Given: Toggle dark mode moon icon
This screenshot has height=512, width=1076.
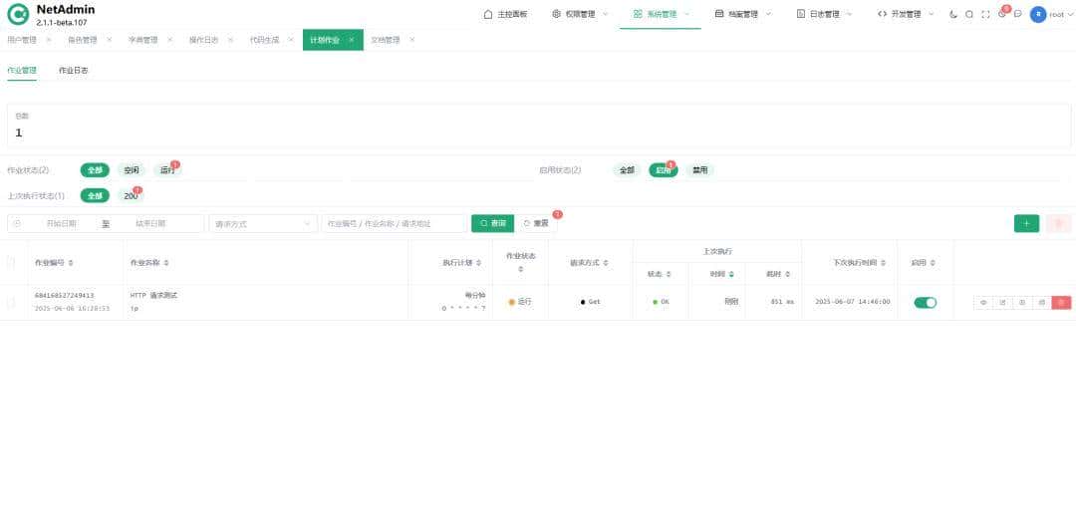Looking at the screenshot, I should [953, 14].
